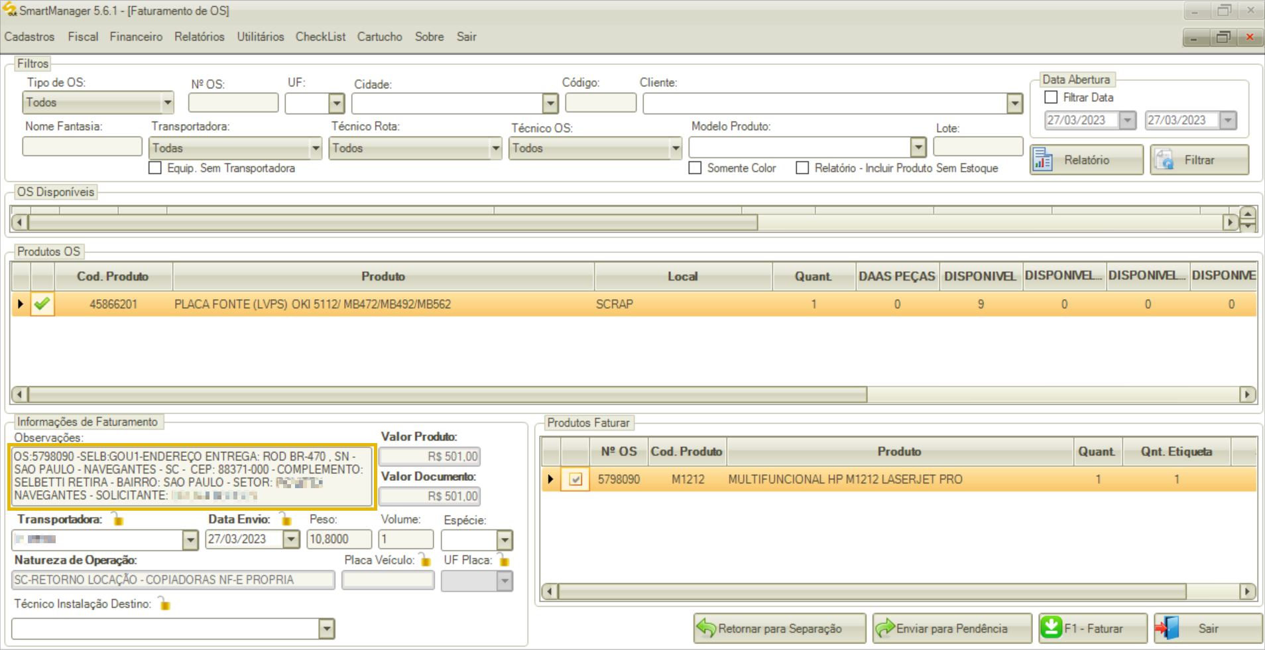Open the Espécie dropdown
Screen dimensions: 1265x650
pos(505,539)
